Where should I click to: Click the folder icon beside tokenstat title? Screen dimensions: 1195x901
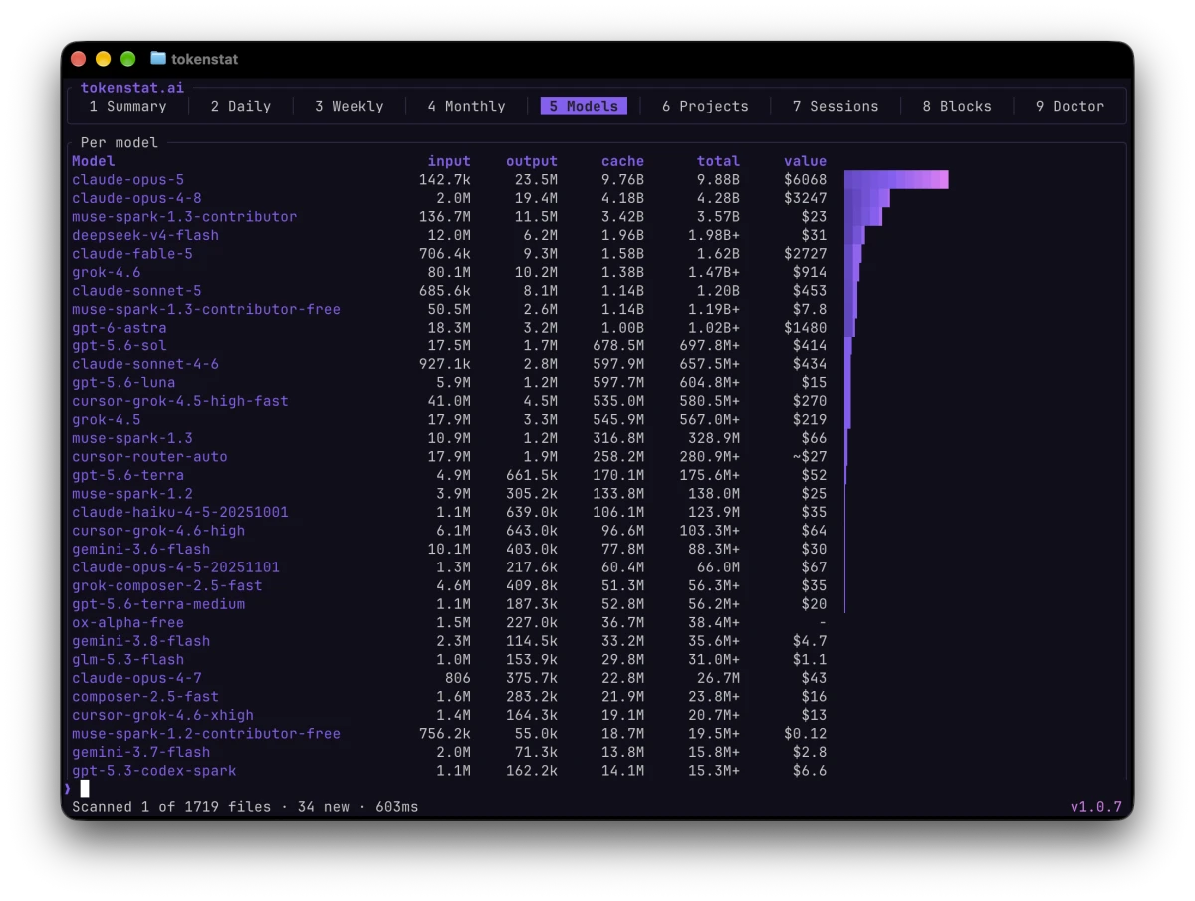click(157, 59)
